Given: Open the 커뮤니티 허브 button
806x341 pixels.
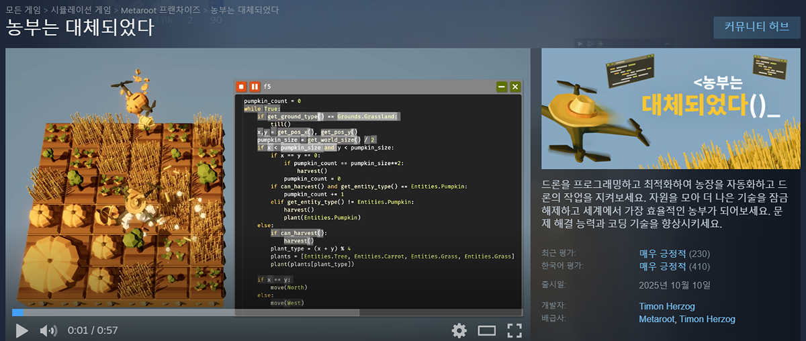Looking at the screenshot, I should [x=756, y=27].
